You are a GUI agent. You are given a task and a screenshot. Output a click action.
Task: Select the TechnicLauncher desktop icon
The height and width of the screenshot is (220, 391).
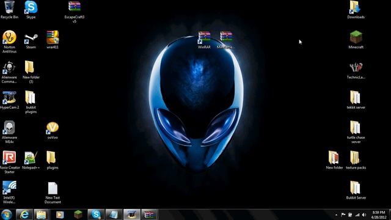356,70
